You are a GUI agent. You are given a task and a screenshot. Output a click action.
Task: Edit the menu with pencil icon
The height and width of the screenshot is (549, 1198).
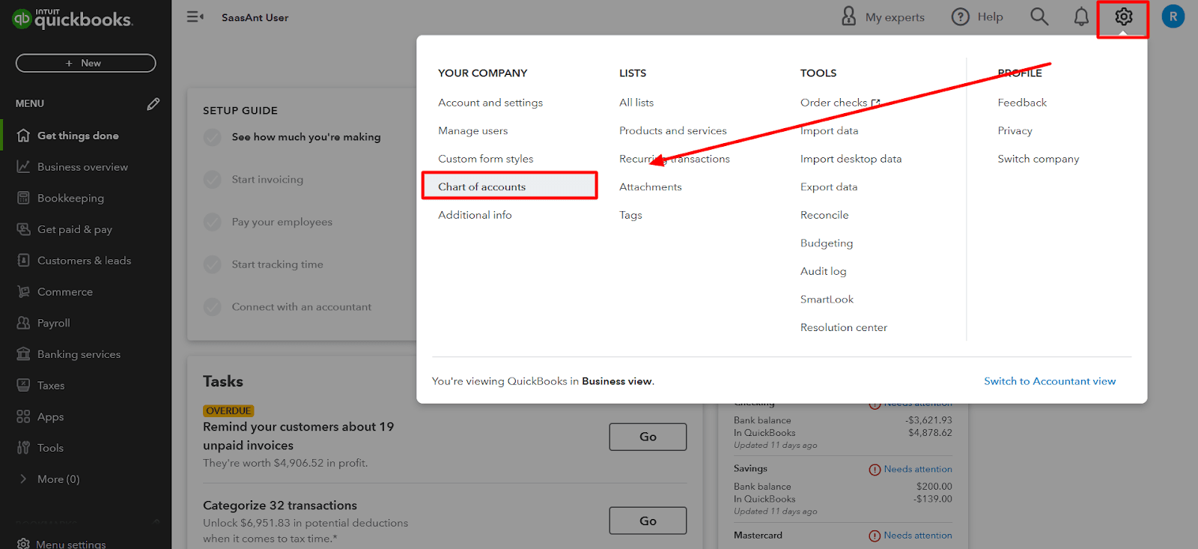153,103
